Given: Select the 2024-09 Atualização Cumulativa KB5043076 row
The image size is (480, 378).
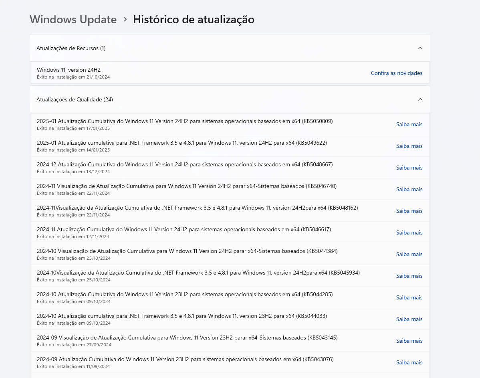Looking at the screenshot, I should [230, 362].
